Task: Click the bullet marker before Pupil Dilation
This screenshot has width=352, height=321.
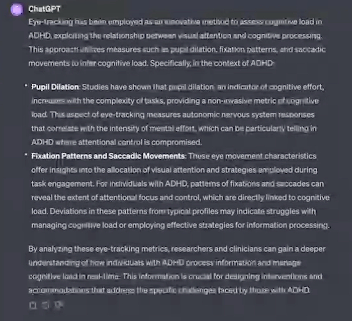Action: coord(26,86)
